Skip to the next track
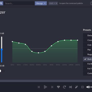Viewport: 92px width, 92px height. [52, 87]
